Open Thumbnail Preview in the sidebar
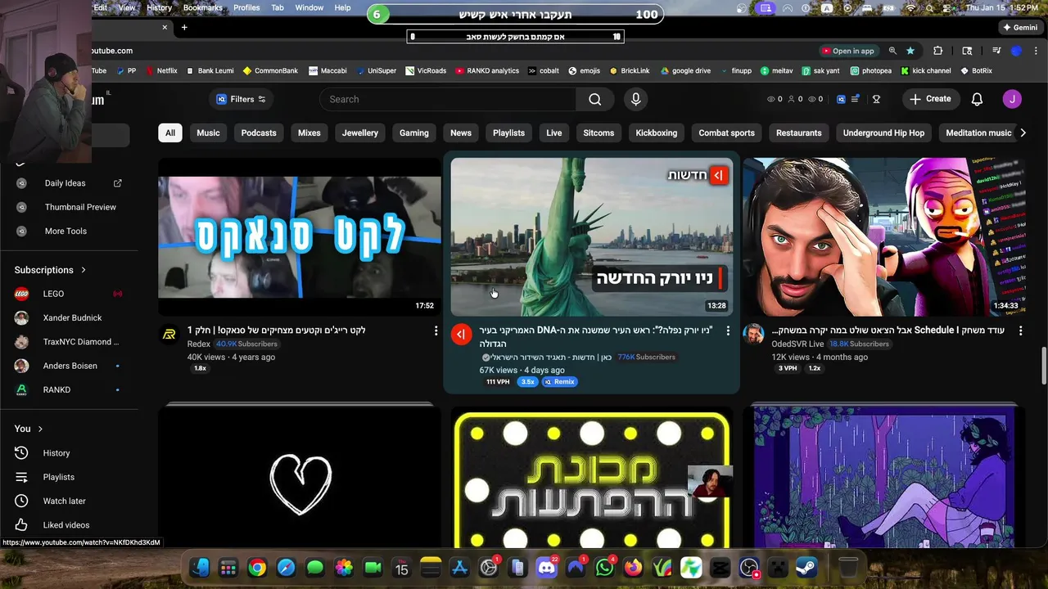The width and height of the screenshot is (1048, 589). click(x=80, y=207)
